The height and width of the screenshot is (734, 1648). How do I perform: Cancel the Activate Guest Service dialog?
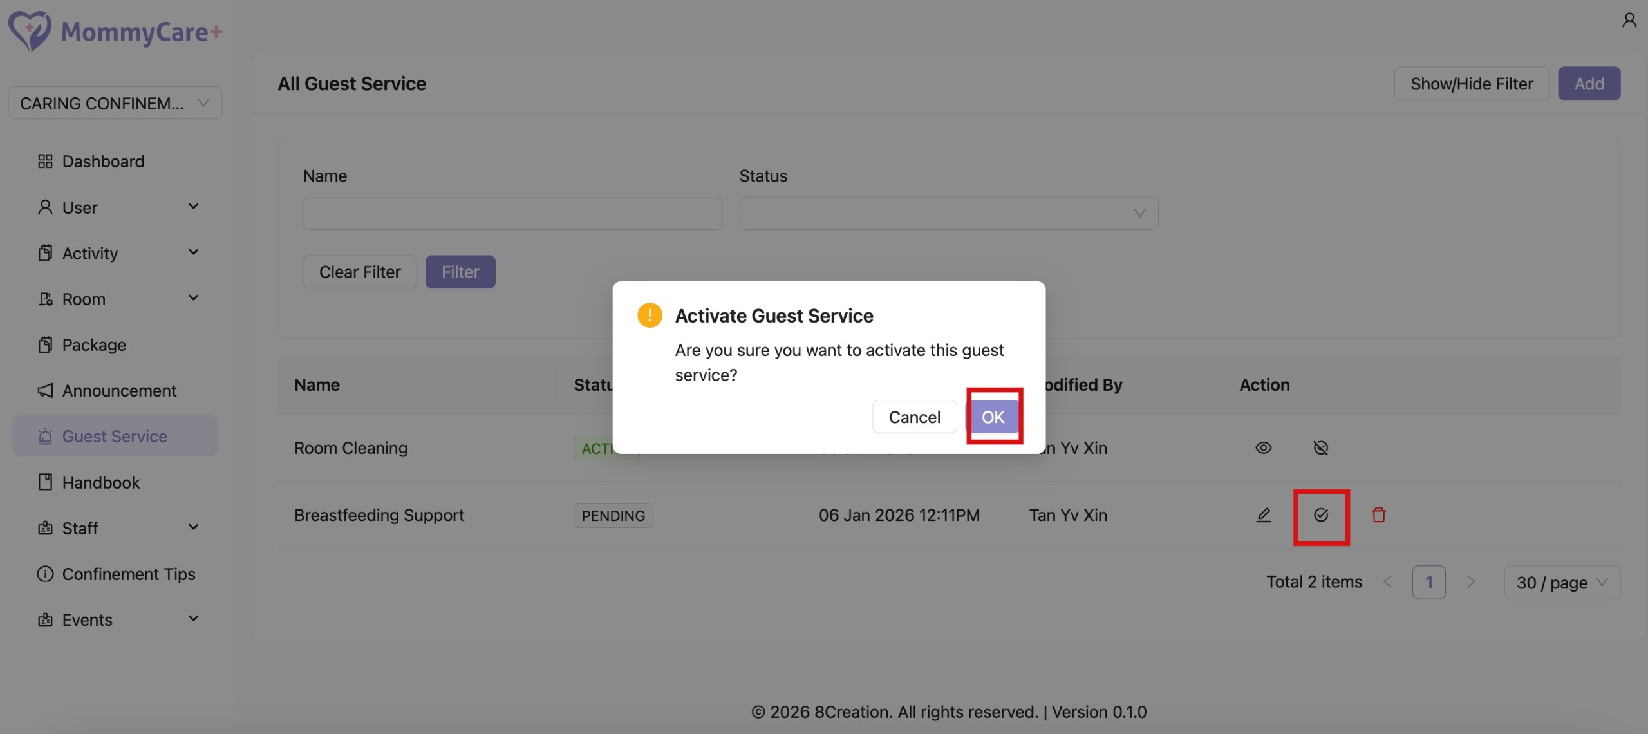[x=914, y=417]
